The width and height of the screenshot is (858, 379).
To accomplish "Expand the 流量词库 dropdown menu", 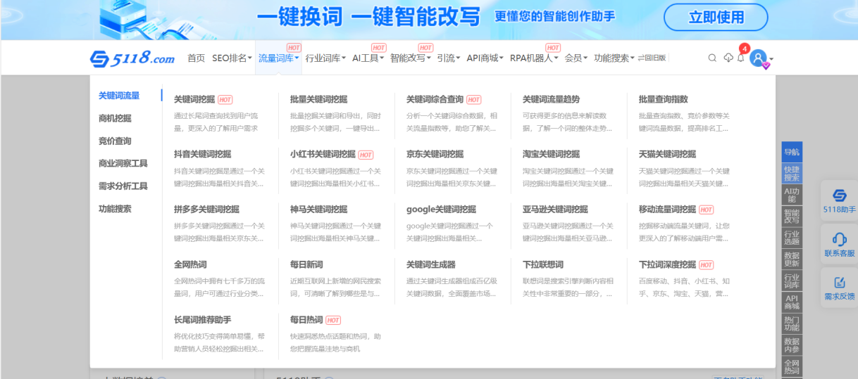I will coord(279,58).
